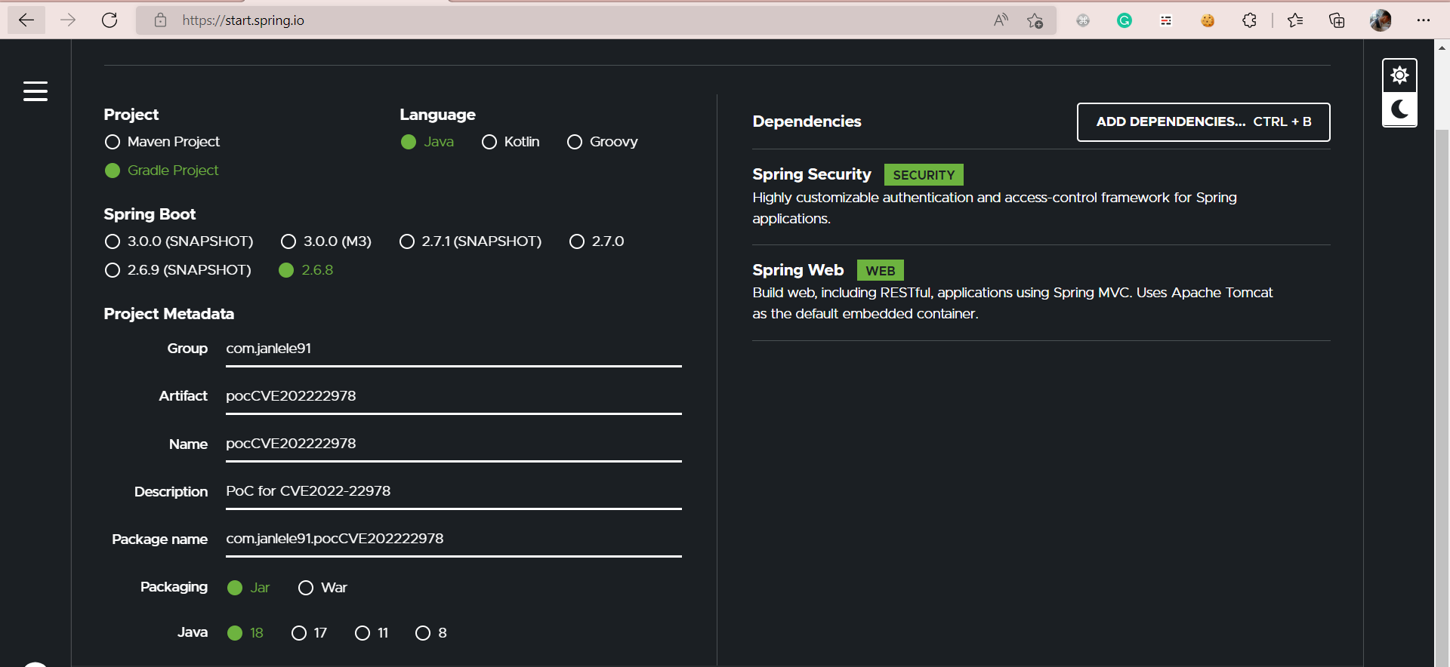1450x667 pixels.
Task: Go forward with the browser forward arrow
Action: (68, 20)
